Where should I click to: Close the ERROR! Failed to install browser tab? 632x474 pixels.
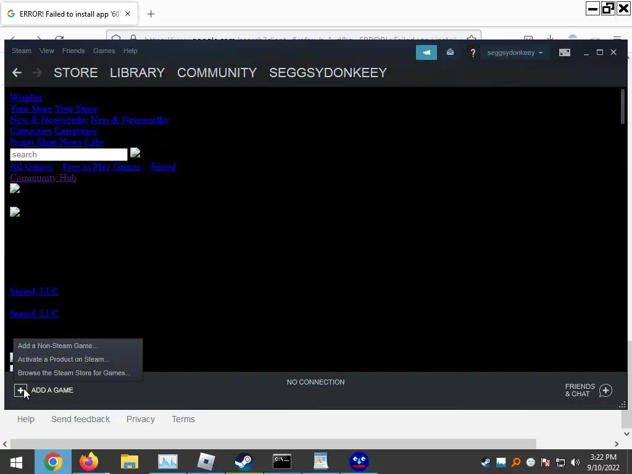point(128,14)
